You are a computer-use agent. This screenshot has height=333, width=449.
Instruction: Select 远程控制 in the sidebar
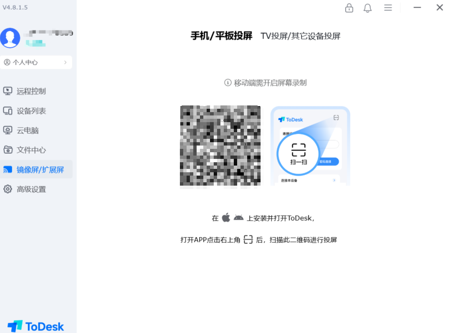pos(36,91)
